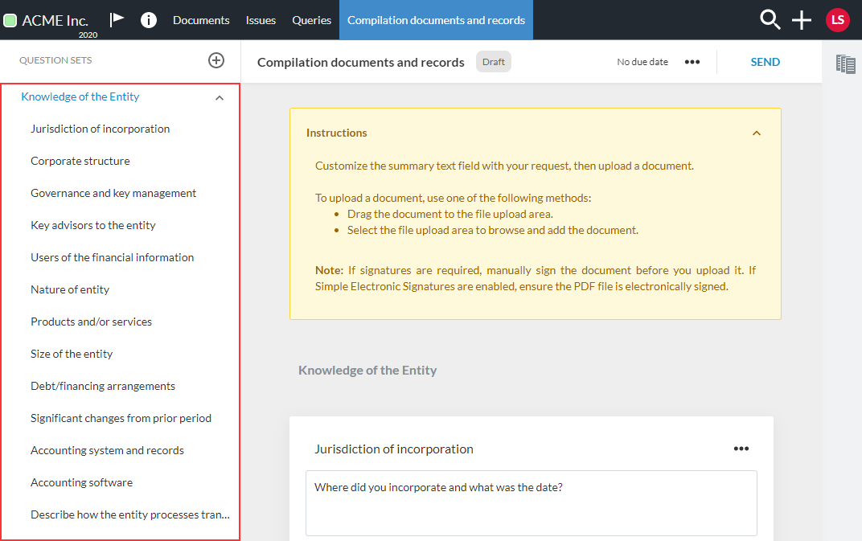Add a question set with the plus icon
Image resolution: width=862 pixels, height=541 pixels.
click(x=215, y=59)
